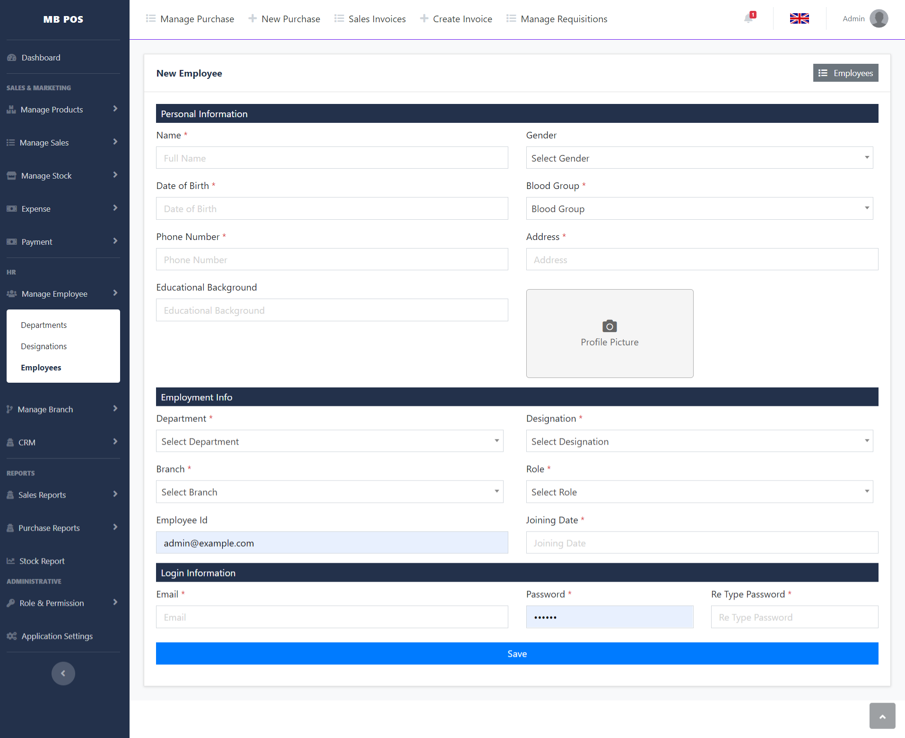Select the Dashboard icon in the sidebar
Screen dimensions: 905x738
tap(11, 57)
